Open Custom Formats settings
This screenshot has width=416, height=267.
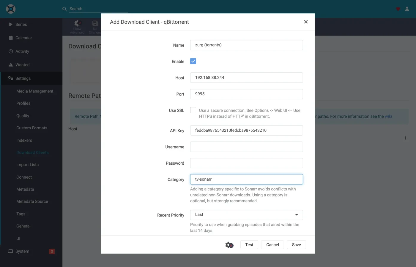click(32, 128)
